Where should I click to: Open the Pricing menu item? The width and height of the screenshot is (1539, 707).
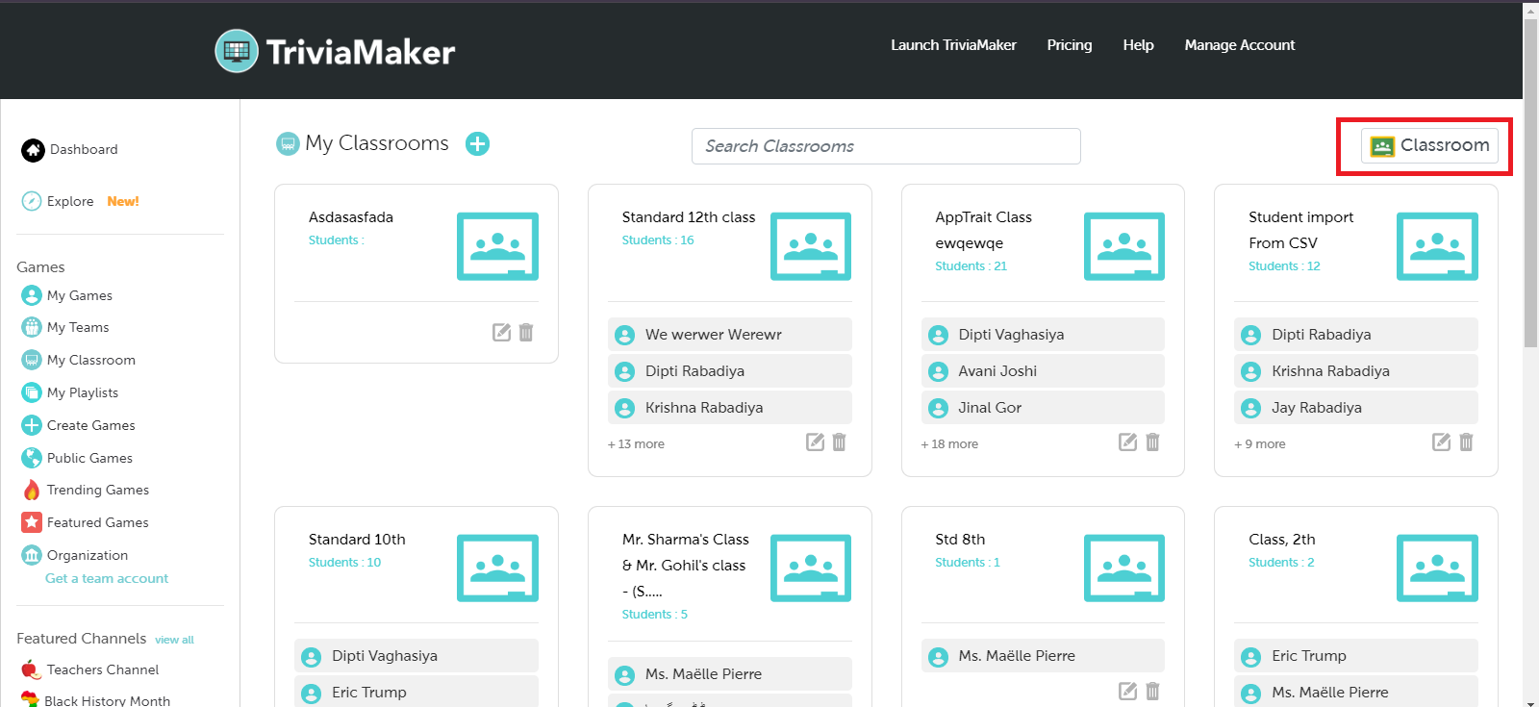[1069, 45]
